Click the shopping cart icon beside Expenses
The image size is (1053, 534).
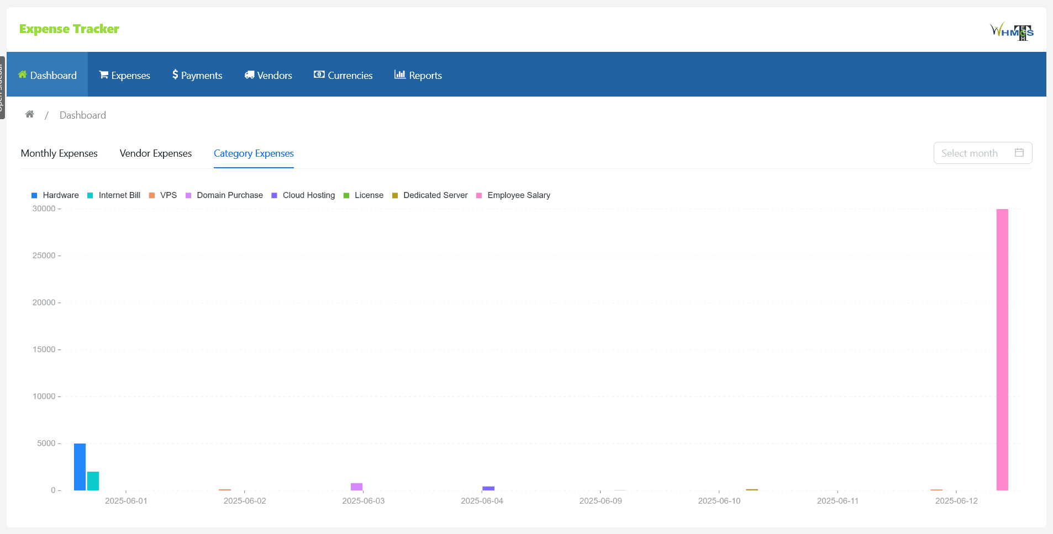tap(103, 74)
